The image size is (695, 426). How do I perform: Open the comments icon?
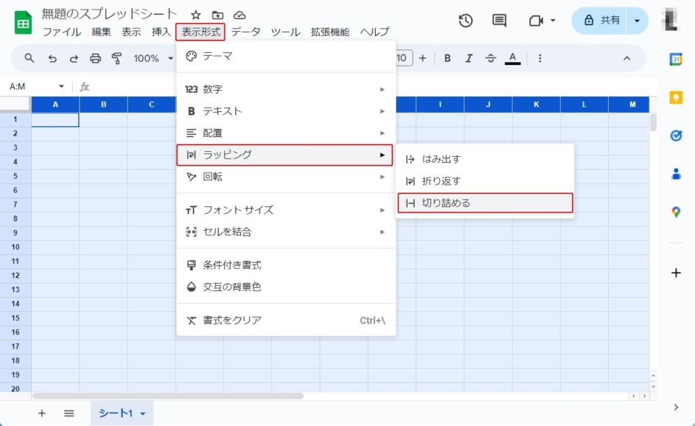coord(500,20)
